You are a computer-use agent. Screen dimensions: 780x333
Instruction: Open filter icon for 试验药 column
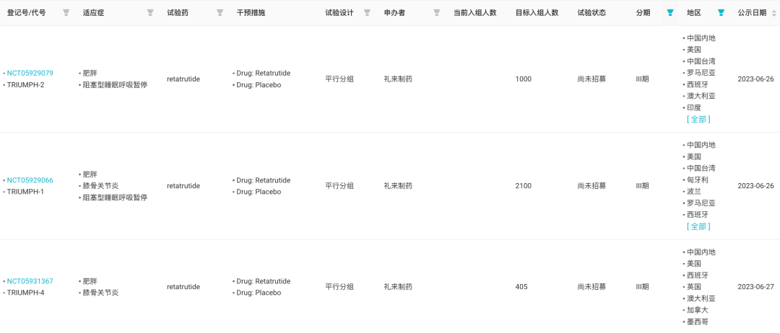[x=220, y=13]
